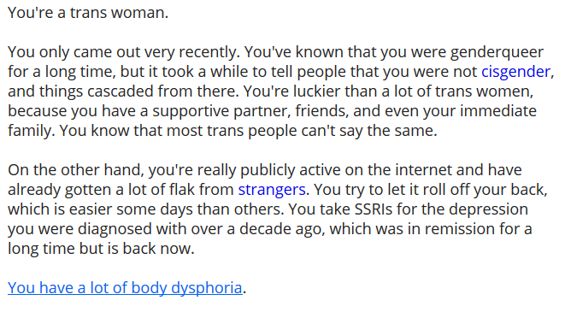
Task: Click the words "long time but is back now"
Action: (101, 249)
